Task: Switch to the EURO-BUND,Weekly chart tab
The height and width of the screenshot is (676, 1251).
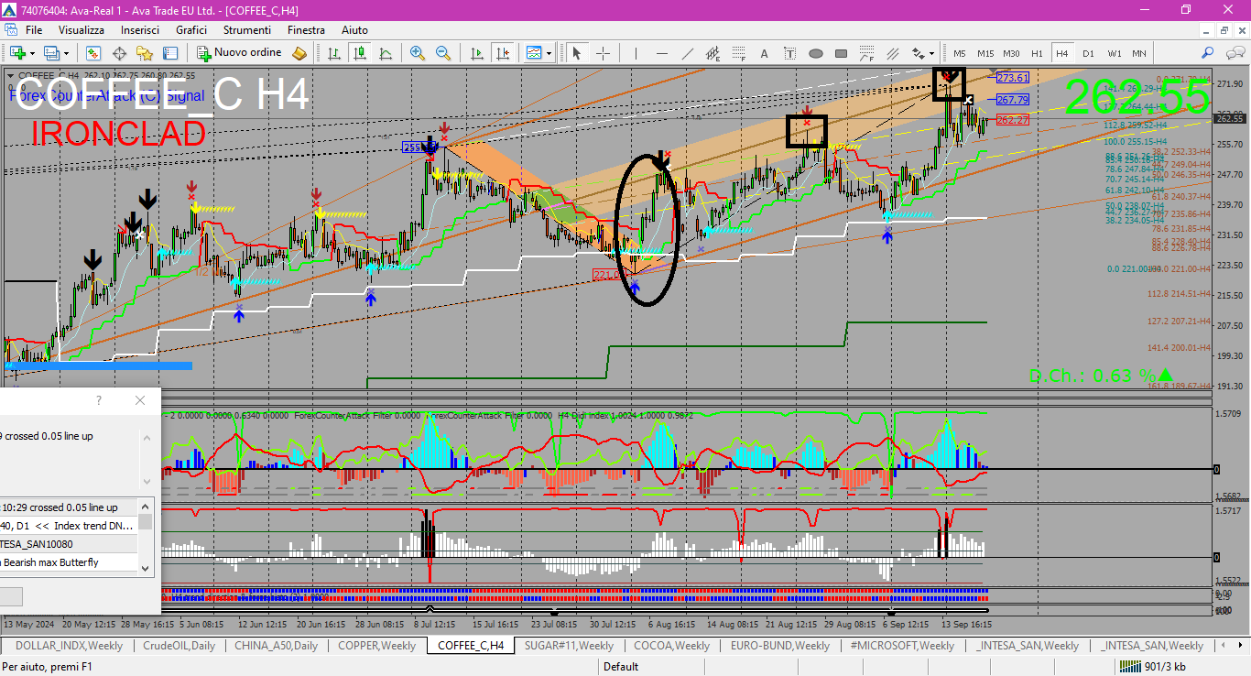Action: pyautogui.click(x=779, y=646)
